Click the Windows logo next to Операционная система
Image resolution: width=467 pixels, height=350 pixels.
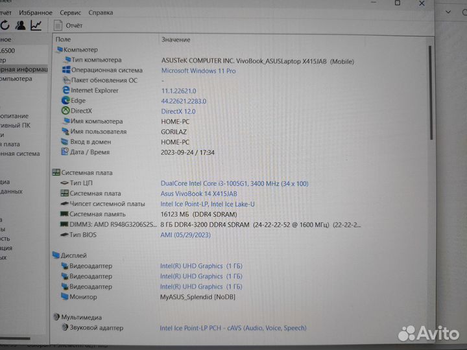click(x=66, y=70)
